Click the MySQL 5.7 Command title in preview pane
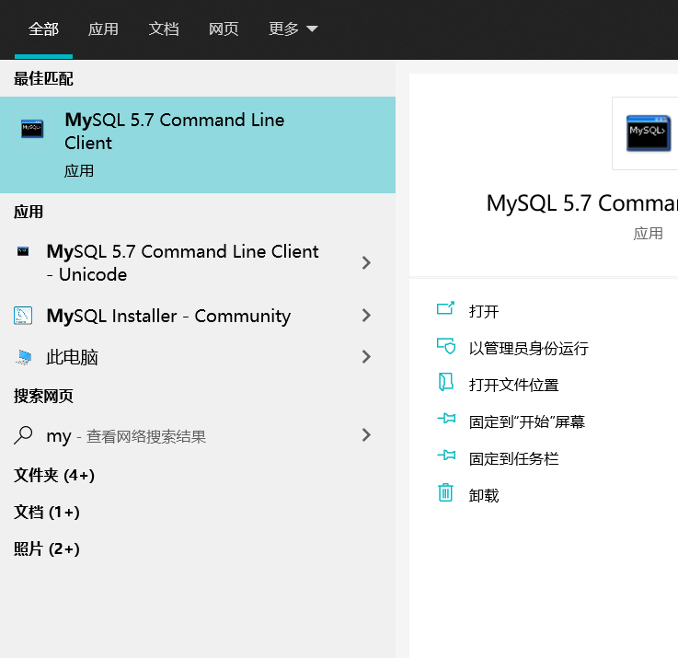 [581, 203]
